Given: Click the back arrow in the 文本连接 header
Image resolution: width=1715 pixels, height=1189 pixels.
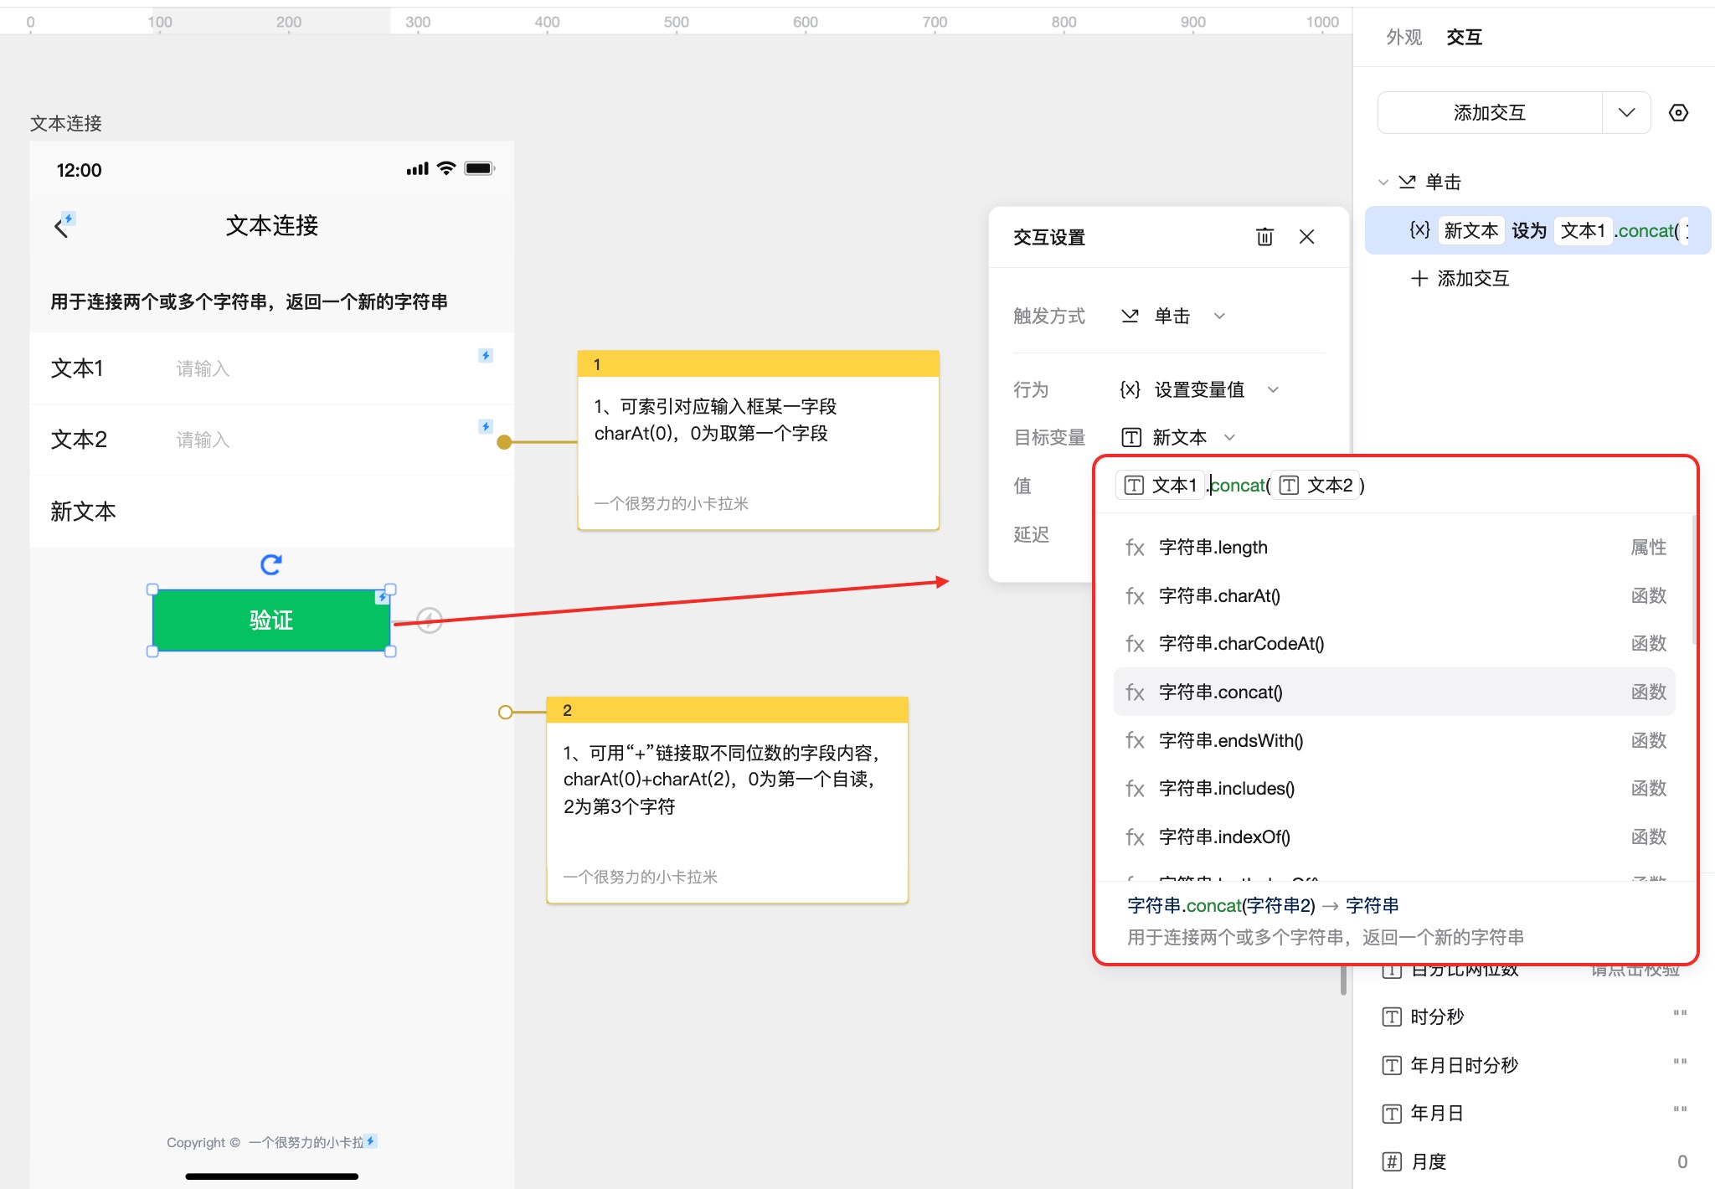Looking at the screenshot, I should coord(61,227).
